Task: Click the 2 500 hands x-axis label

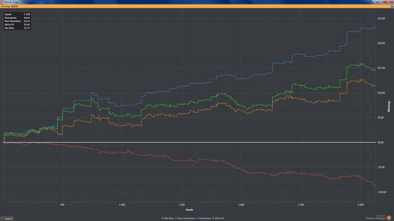Action: [x=301, y=205]
